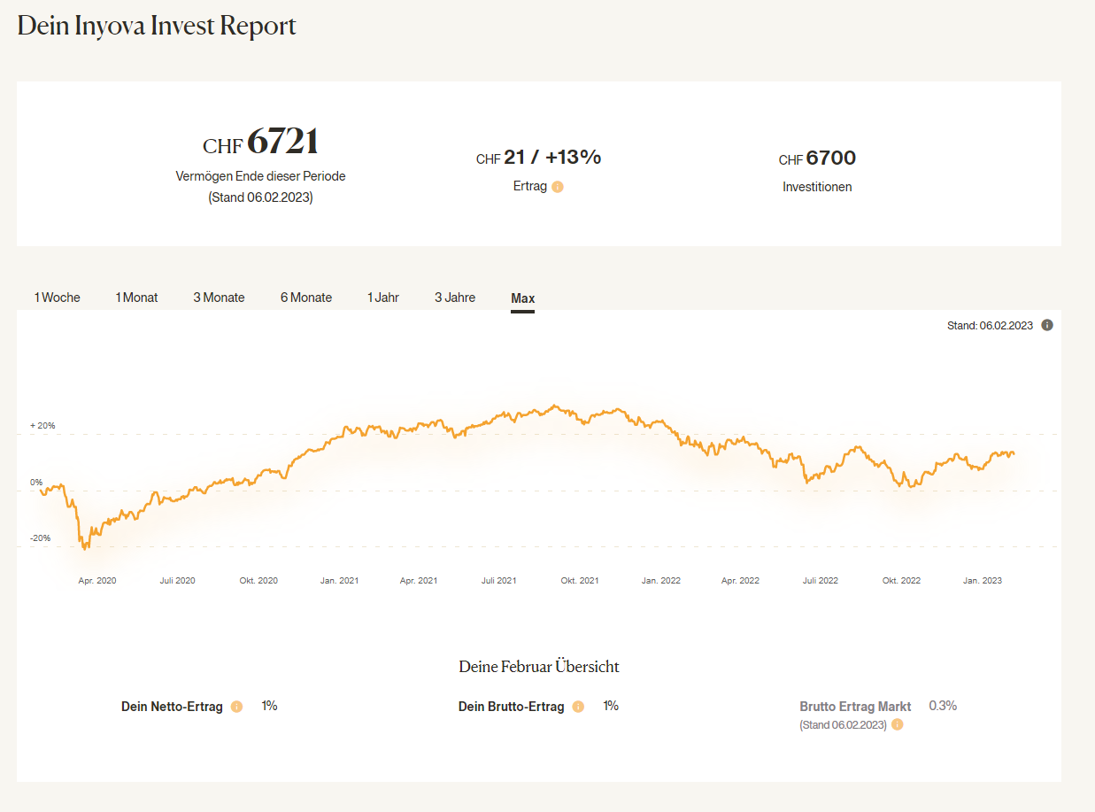
Task: Click info icon under Brutto Ertrag Markt
Action: 898,724
